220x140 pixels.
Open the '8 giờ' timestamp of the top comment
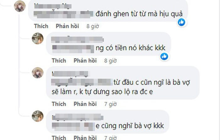[x=93, y=26]
